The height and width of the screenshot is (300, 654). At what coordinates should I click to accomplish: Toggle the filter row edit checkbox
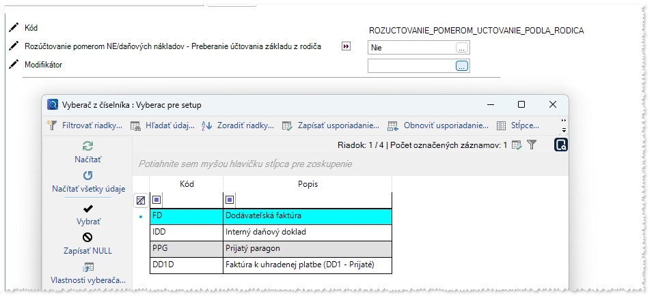(140, 200)
